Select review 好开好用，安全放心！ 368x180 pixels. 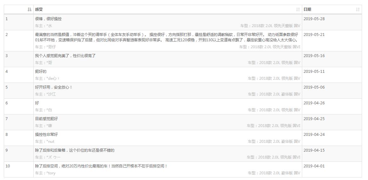pos(54,87)
